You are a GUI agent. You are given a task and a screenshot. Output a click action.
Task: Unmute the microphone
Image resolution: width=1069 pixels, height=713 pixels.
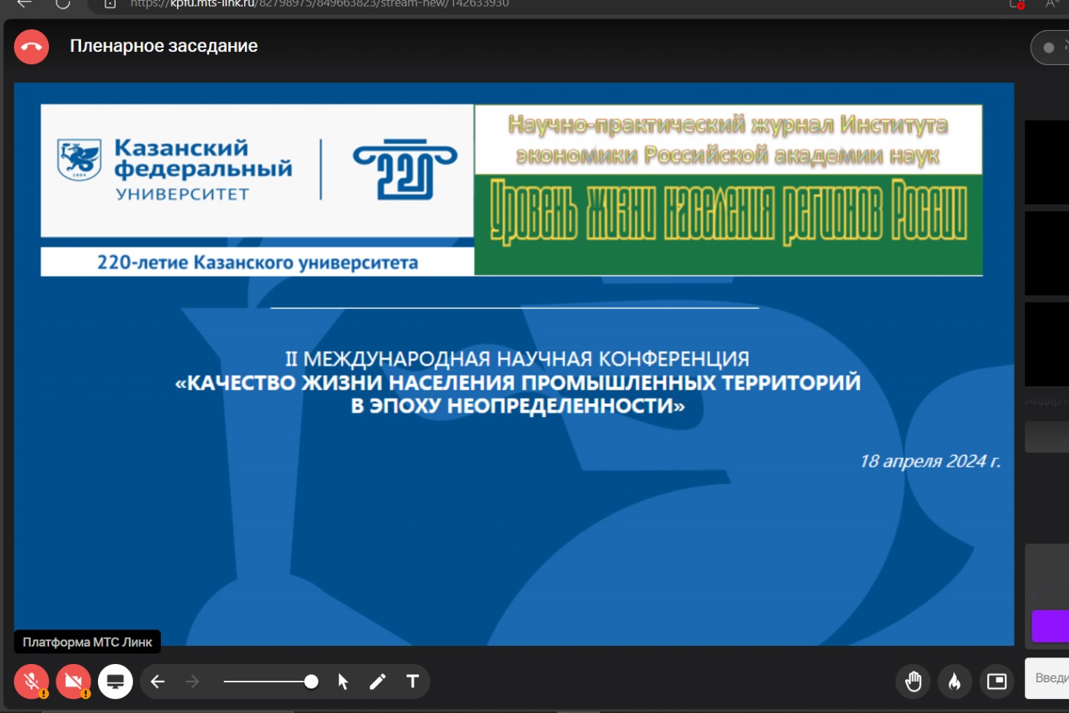tap(31, 682)
